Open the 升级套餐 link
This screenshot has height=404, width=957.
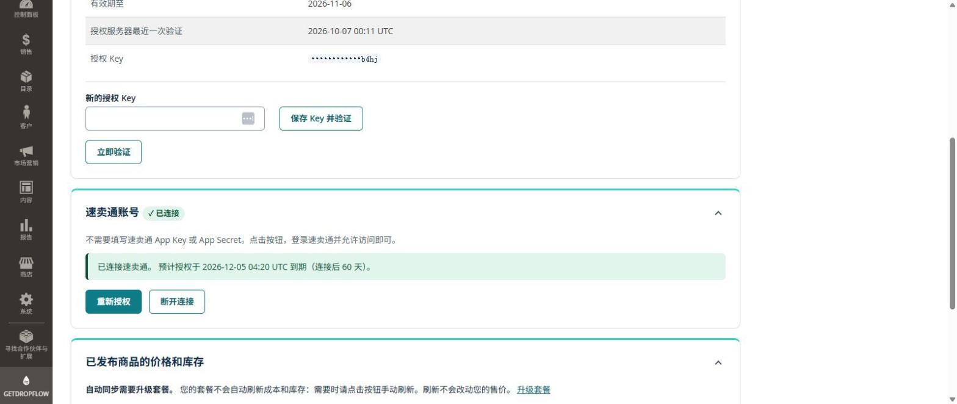(x=533, y=389)
